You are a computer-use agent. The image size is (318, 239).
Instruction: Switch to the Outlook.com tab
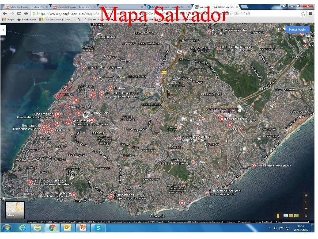coord(169,7)
